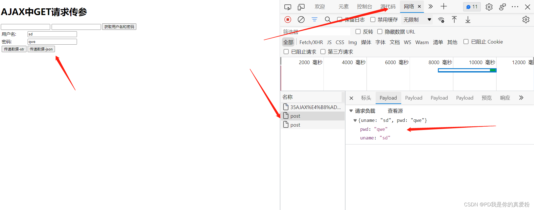Activate the inspect element picker icon
The width and height of the screenshot is (534, 210).
pos(288,7)
